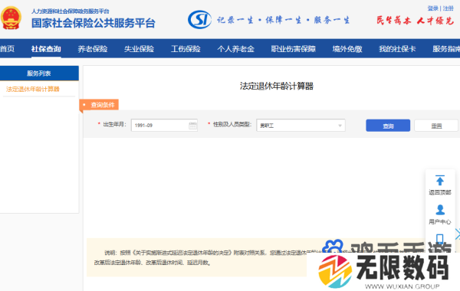This screenshot has width=460, height=291.
Task: Click the 法定退休年龄计算器 page heading
Action: pos(277,86)
